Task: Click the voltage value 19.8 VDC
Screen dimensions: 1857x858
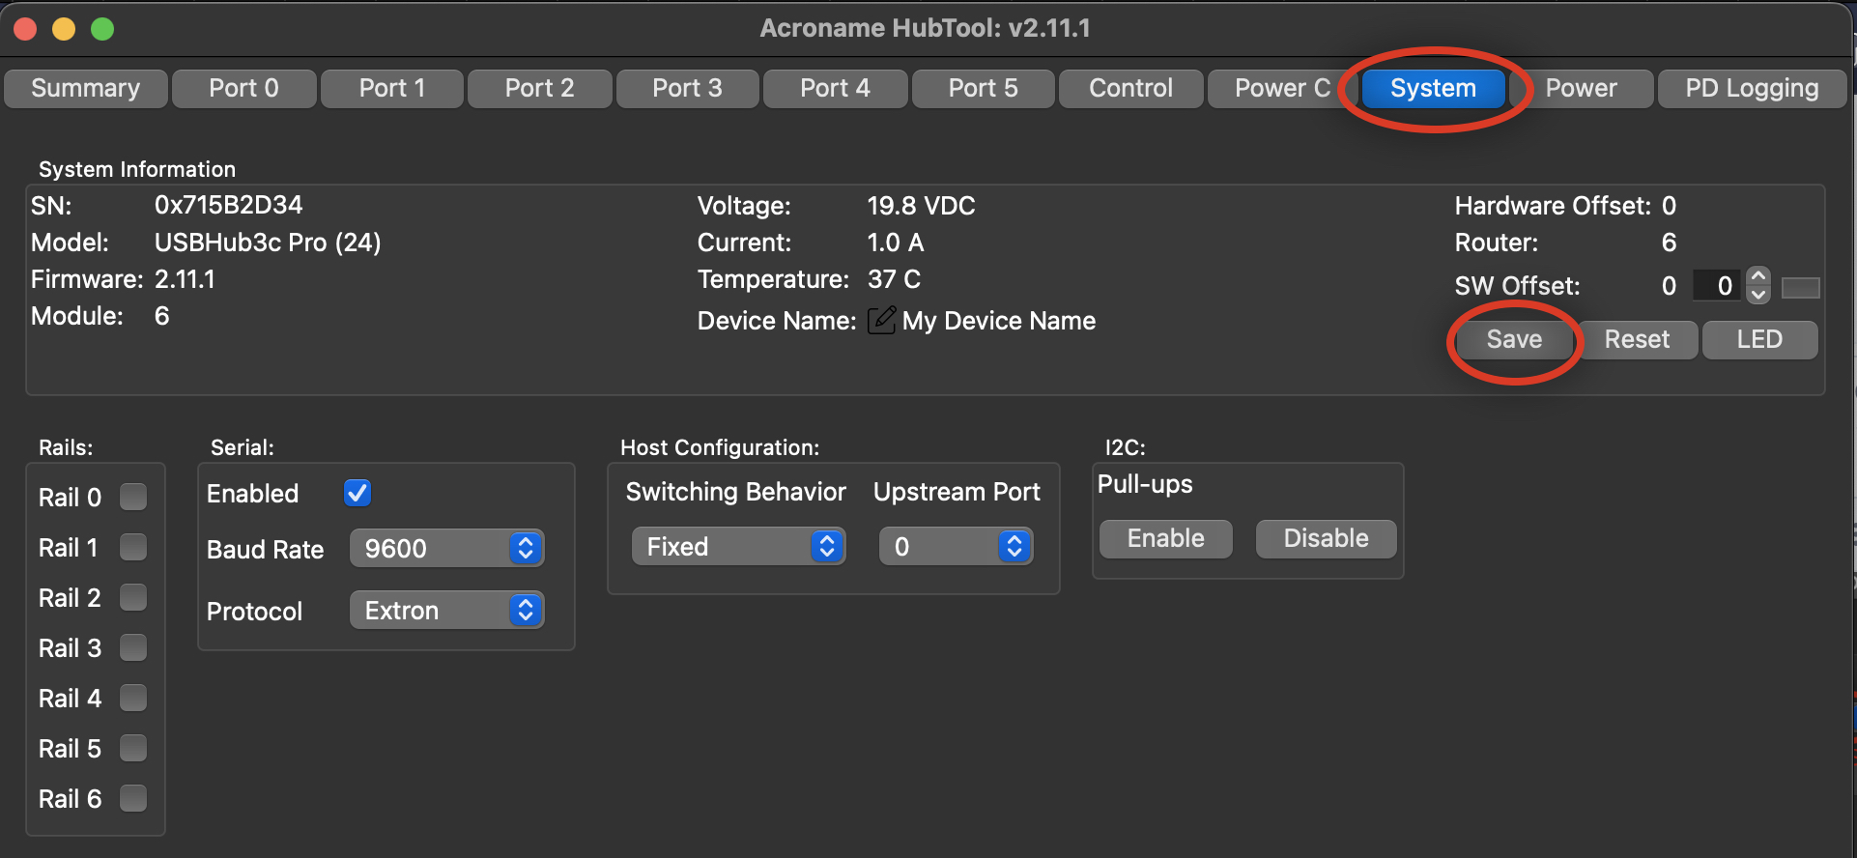Action: point(921,206)
